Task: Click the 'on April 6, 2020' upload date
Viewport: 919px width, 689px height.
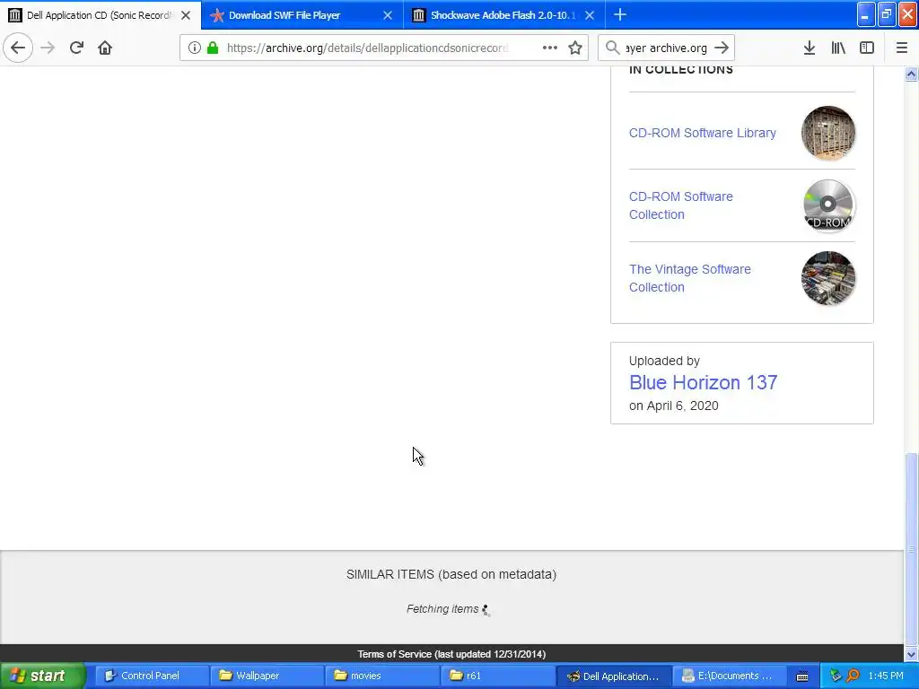Action: tap(673, 406)
